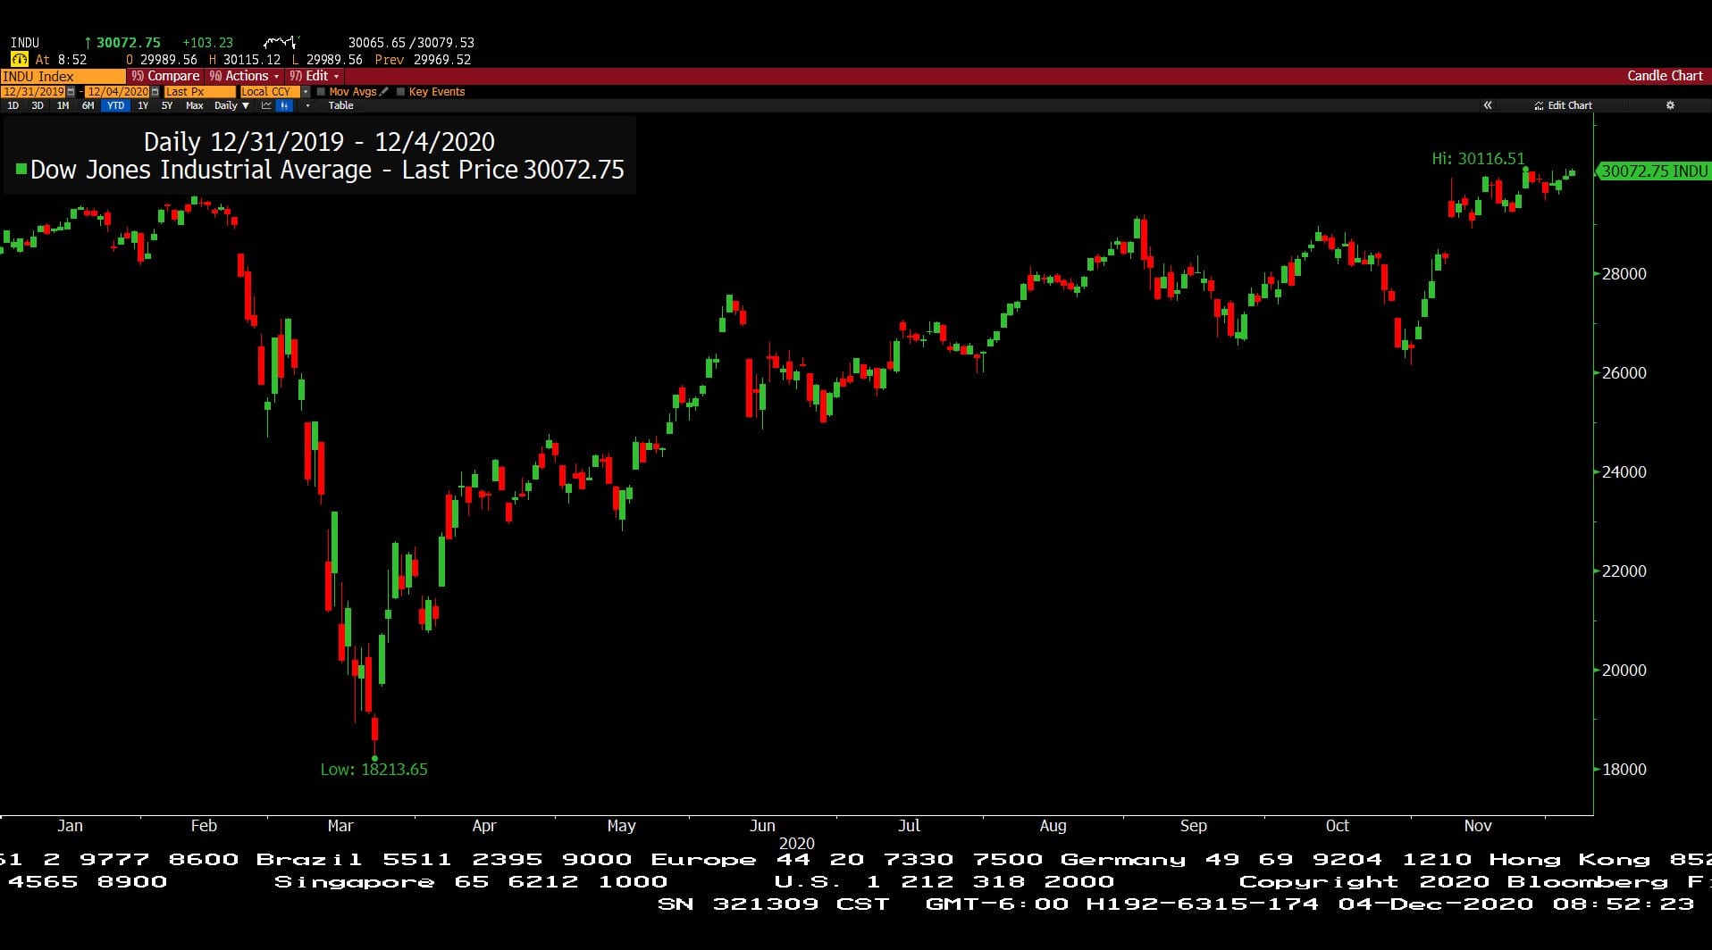Screen dimensions: 1712x950
Task: Open the start date calendar picker
Action: coord(71,92)
